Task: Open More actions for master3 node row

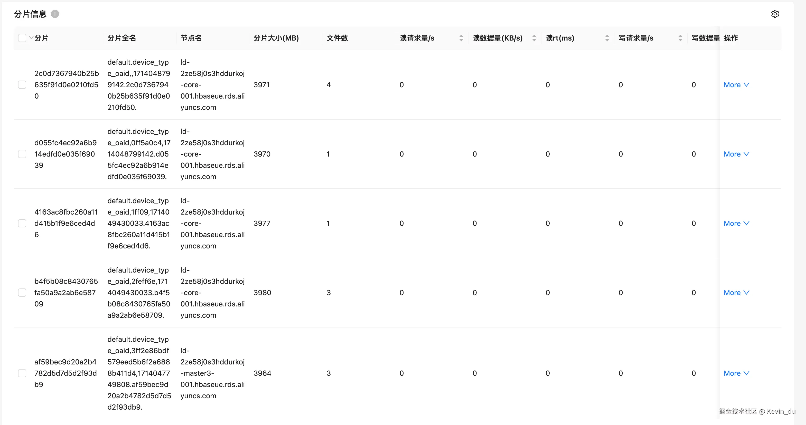Action: point(736,373)
